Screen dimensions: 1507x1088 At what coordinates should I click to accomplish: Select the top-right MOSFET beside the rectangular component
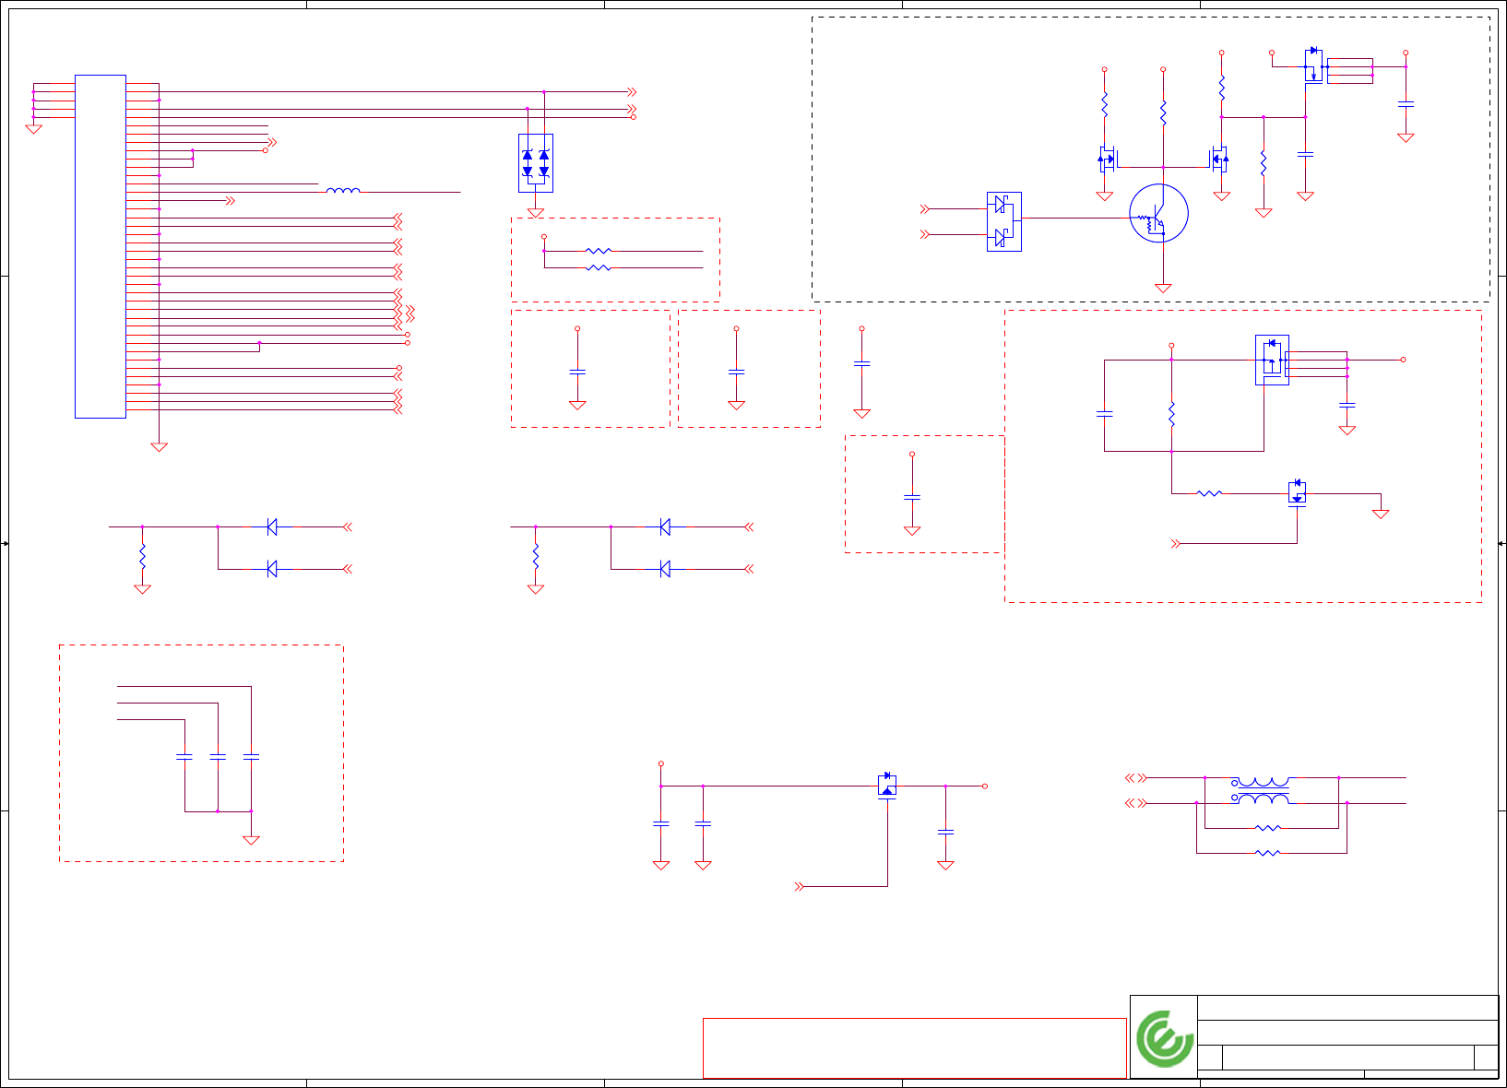click(x=1314, y=65)
